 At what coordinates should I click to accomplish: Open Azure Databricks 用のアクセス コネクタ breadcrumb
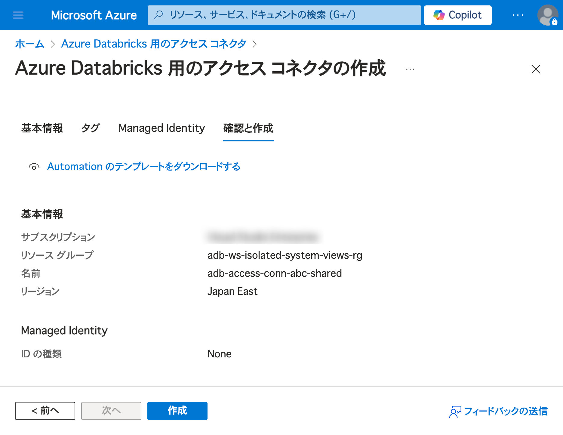154,44
